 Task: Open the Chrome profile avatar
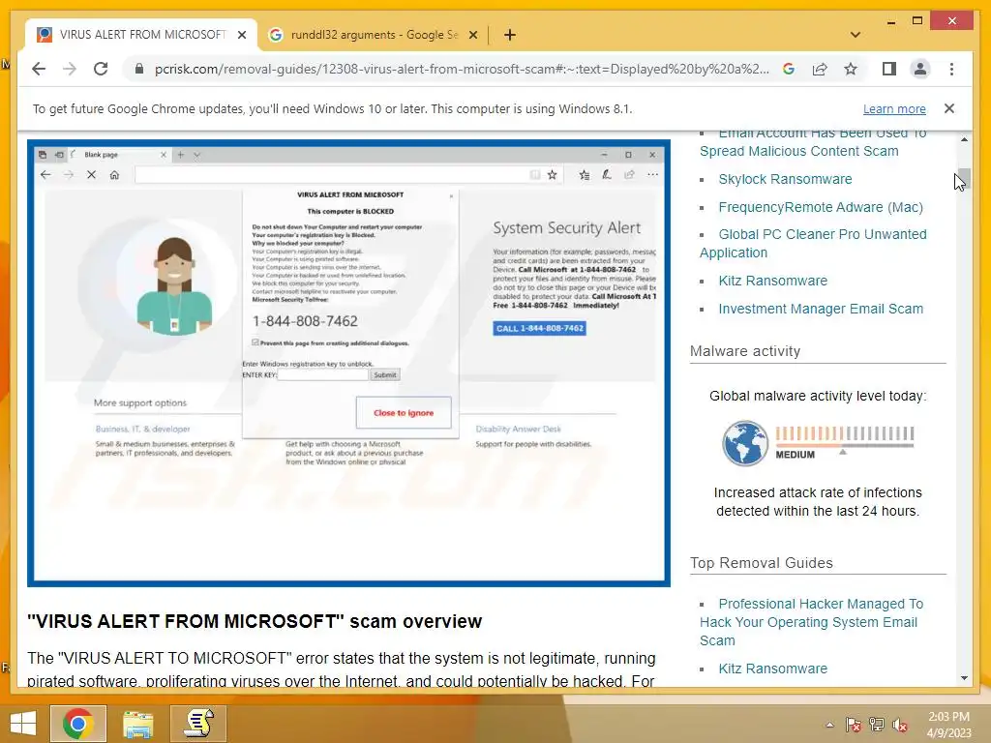[920, 69]
